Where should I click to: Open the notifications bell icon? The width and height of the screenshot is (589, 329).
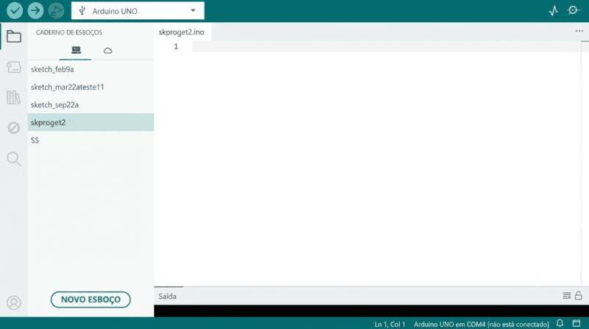[560, 323]
